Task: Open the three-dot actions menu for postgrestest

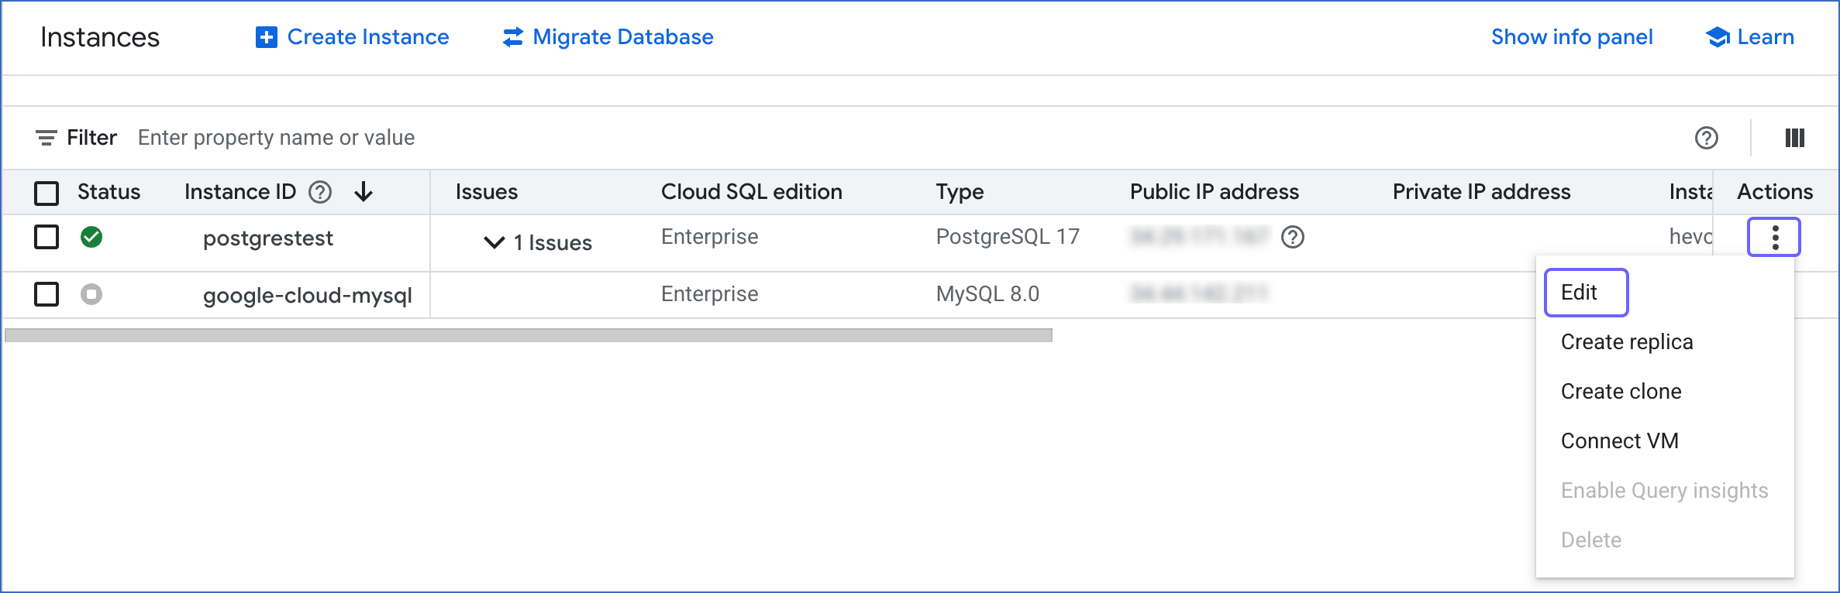Action: click(1774, 237)
